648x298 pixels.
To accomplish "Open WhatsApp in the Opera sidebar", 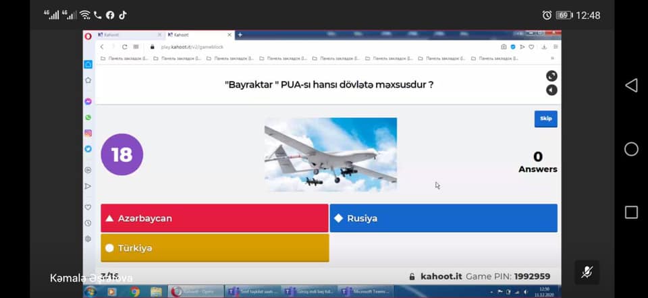I will click(x=88, y=117).
